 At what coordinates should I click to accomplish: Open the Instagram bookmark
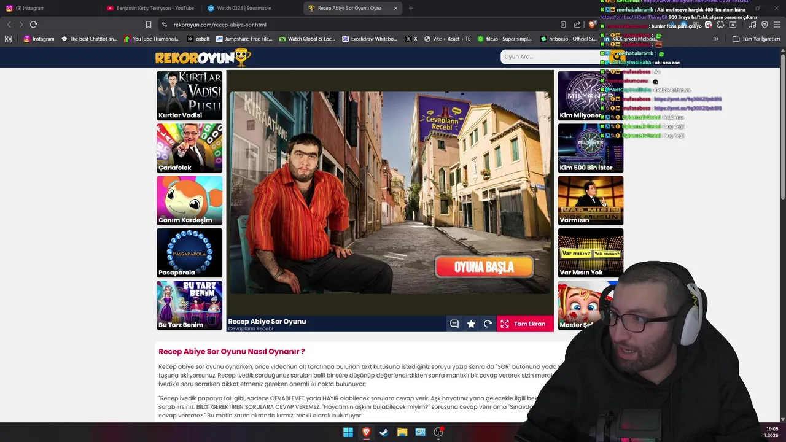tap(39, 39)
